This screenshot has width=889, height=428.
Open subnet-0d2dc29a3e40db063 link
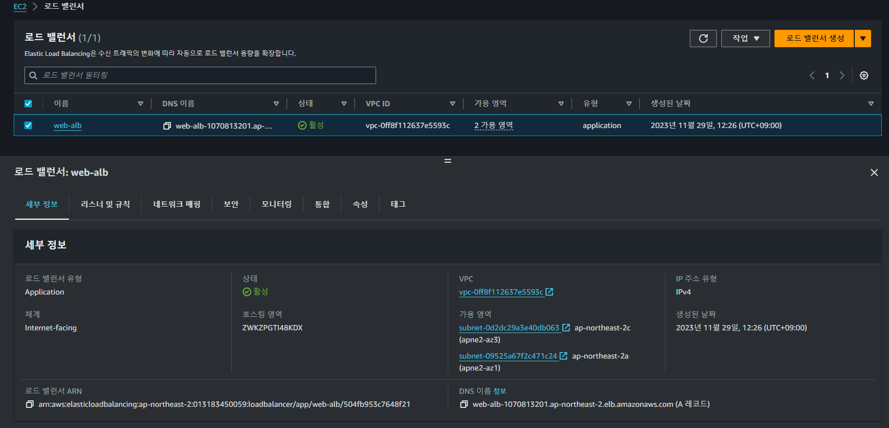[509, 328]
